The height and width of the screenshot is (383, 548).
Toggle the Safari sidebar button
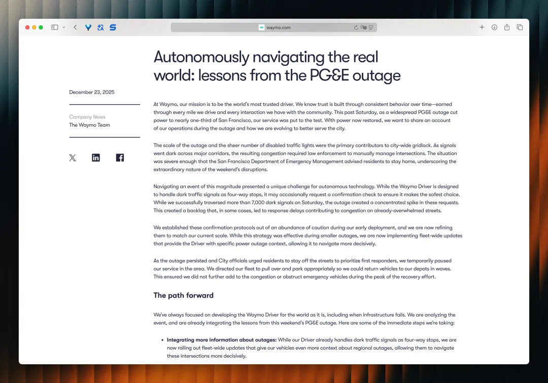pos(54,27)
